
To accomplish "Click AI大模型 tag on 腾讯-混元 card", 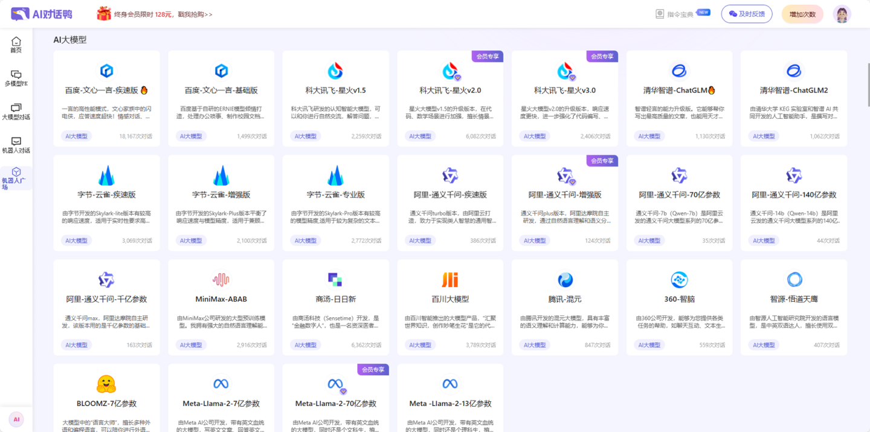I will (535, 345).
